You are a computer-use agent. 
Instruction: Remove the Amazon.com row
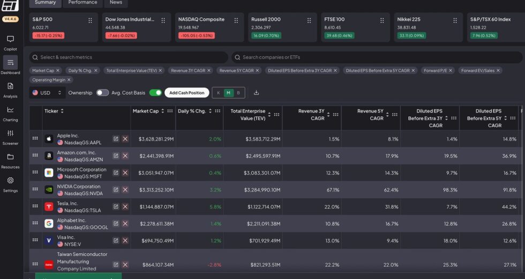[125, 156]
